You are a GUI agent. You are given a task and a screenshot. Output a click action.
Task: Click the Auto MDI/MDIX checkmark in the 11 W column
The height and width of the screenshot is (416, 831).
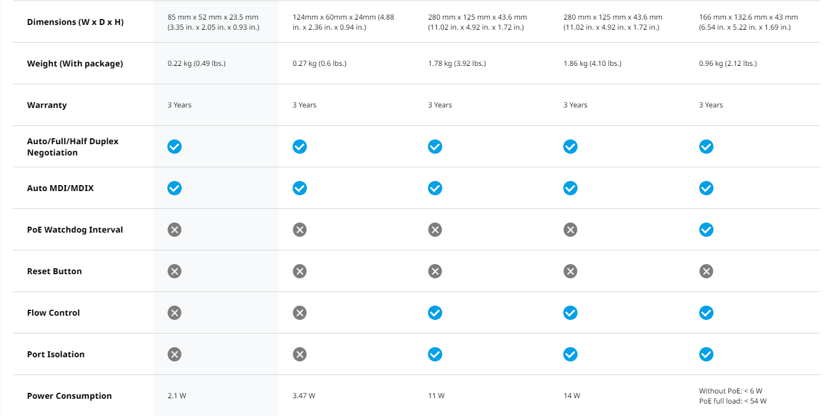point(435,188)
